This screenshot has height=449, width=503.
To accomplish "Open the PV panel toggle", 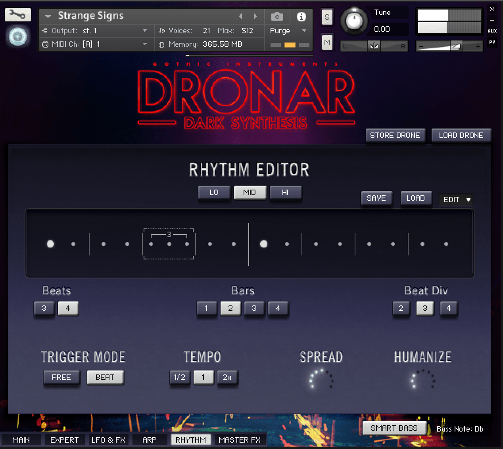I will (x=492, y=42).
